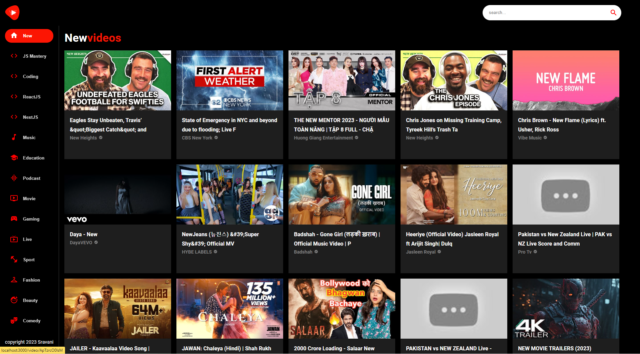The height and width of the screenshot is (354, 640).
Task: Open Vibe Music channel link
Action: pyautogui.click(x=530, y=138)
